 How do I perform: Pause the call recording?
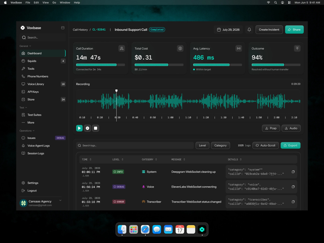click(x=87, y=128)
